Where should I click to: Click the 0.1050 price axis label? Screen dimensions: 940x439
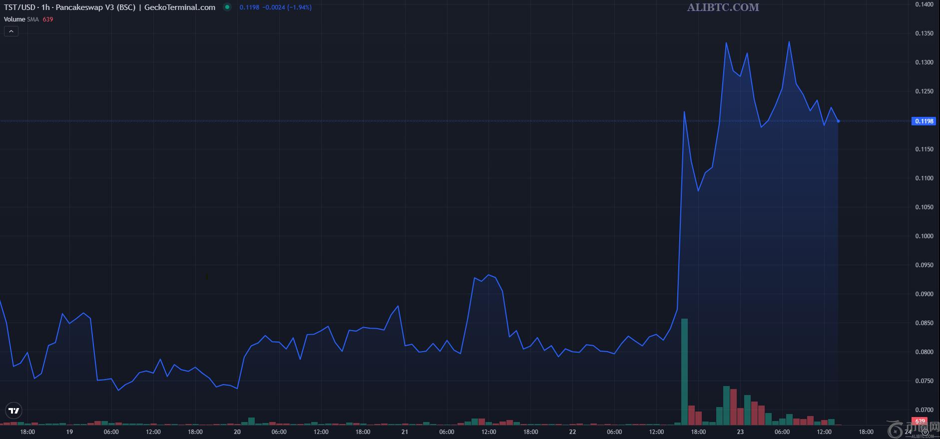coord(924,207)
